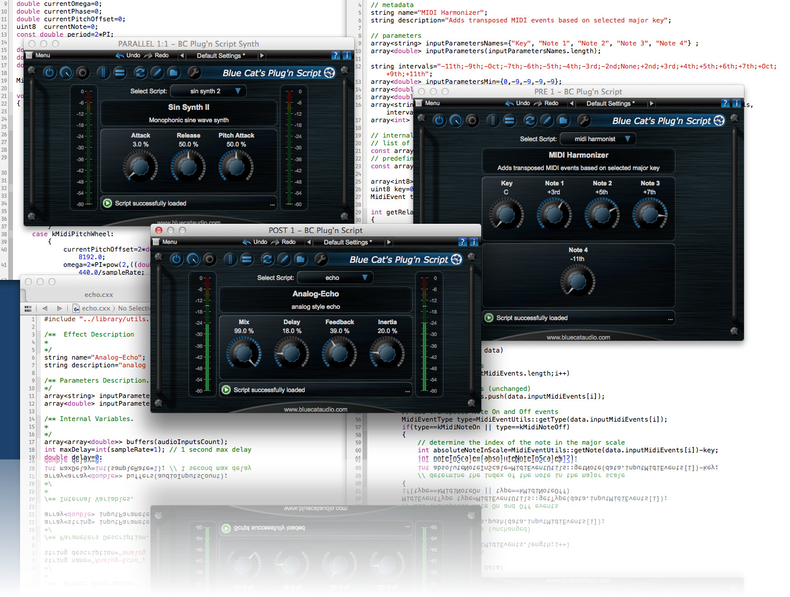Click Blue Cat paw logo in PARALLEL 1:1
Screen dimensions: 790x597
[x=329, y=73]
